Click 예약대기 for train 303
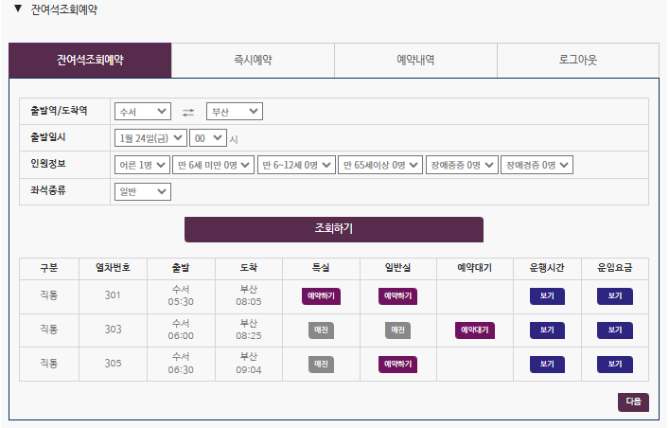The height and width of the screenshot is (428, 669). tap(474, 330)
